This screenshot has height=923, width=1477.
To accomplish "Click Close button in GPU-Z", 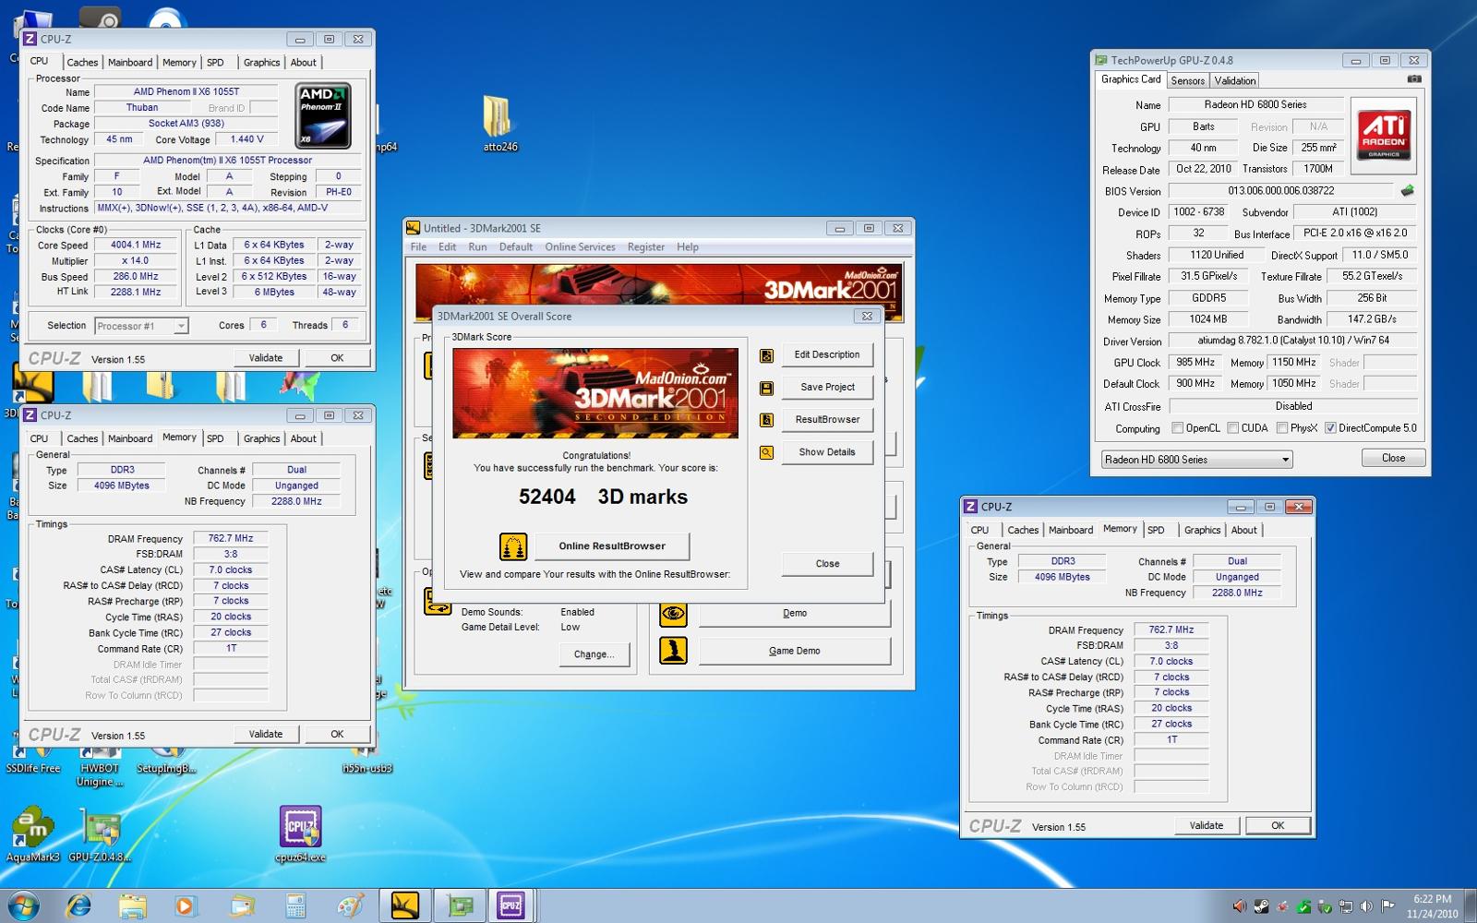I will pos(1393,459).
